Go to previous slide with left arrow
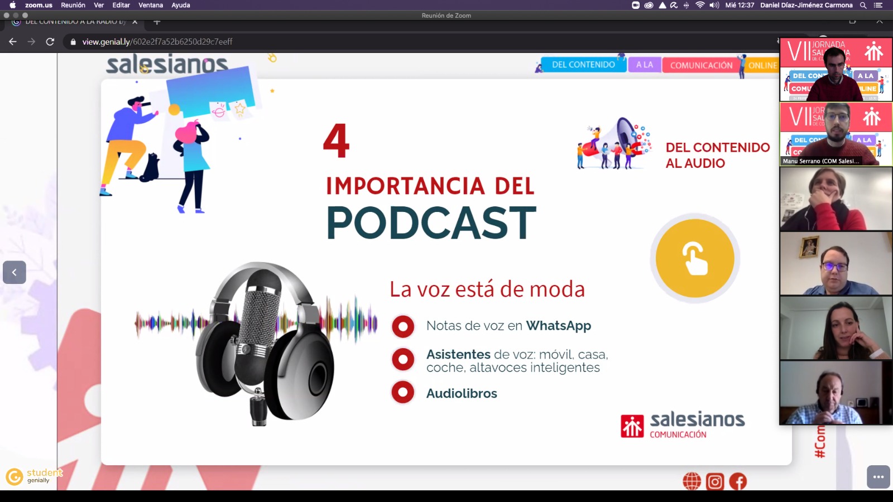This screenshot has height=502, width=893. click(x=15, y=272)
